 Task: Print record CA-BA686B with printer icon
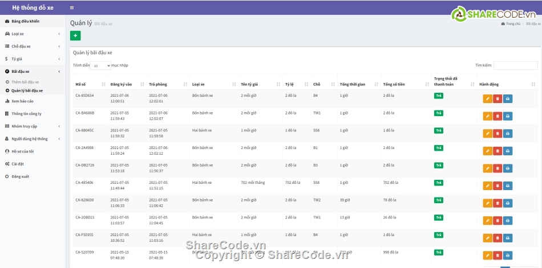click(x=507, y=116)
